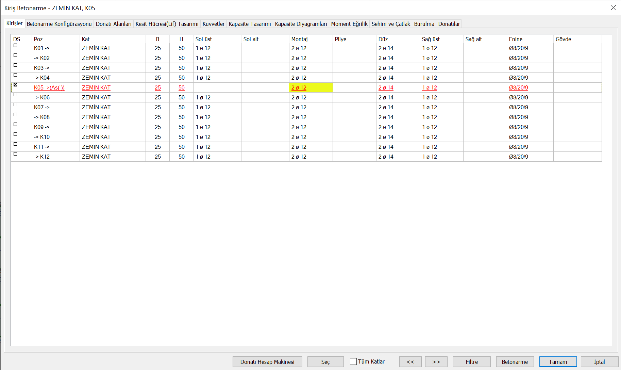Open the Betonarme Konfigürasyonu tab
Image resolution: width=621 pixels, height=370 pixels.
coord(59,24)
